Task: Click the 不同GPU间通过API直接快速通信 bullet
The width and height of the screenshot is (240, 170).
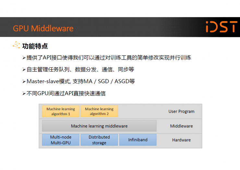Action: [x=64, y=93]
